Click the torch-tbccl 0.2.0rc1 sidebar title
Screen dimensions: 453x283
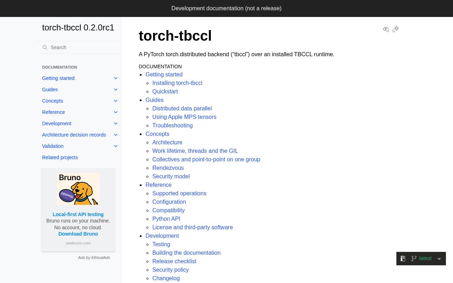point(78,28)
